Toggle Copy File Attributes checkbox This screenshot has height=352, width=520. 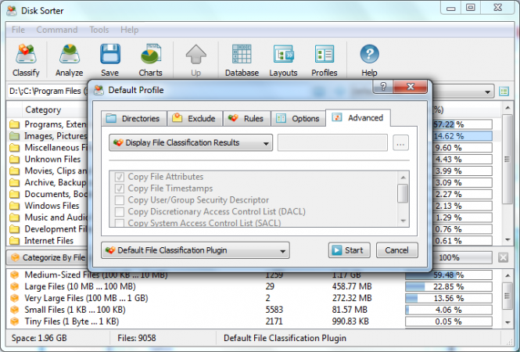(120, 177)
